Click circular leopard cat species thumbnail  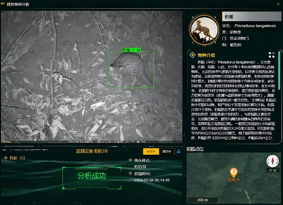click(204, 30)
